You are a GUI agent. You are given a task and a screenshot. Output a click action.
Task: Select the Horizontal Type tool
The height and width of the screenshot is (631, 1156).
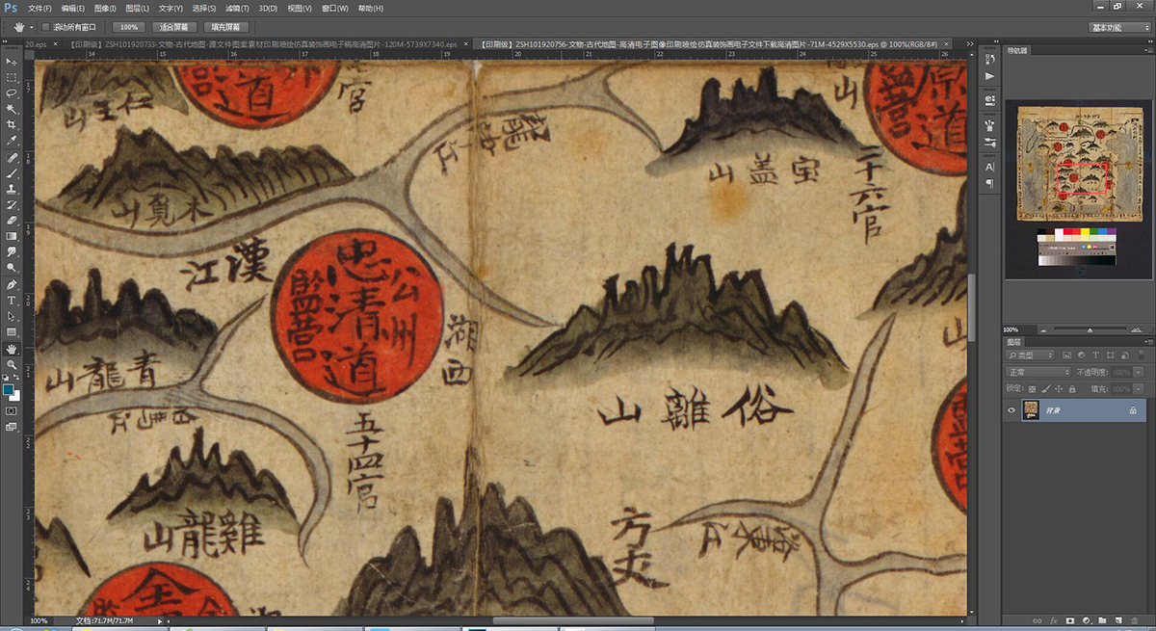[12, 301]
